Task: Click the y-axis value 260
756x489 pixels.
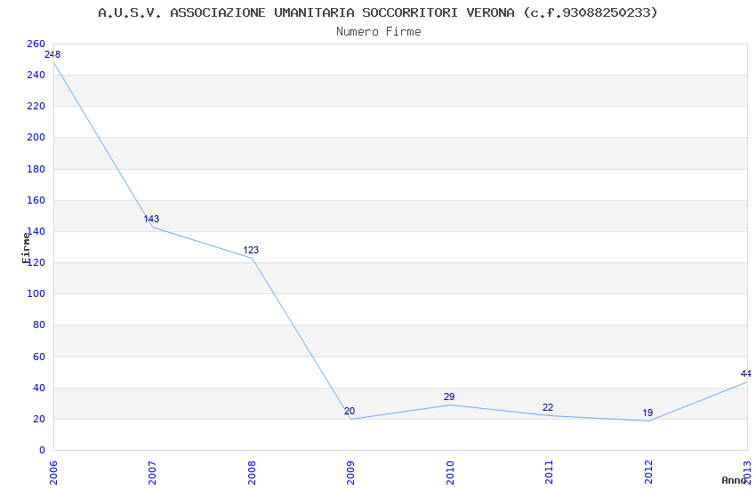Action: tap(36, 44)
